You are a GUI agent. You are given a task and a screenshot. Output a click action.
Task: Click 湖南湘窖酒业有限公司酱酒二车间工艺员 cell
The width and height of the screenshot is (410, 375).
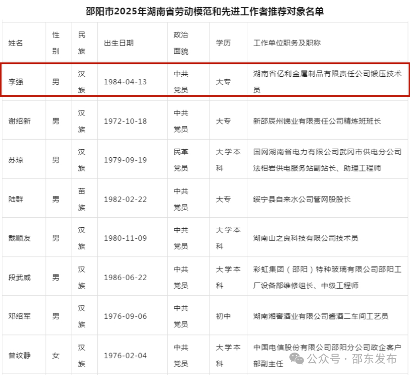click(x=321, y=316)
